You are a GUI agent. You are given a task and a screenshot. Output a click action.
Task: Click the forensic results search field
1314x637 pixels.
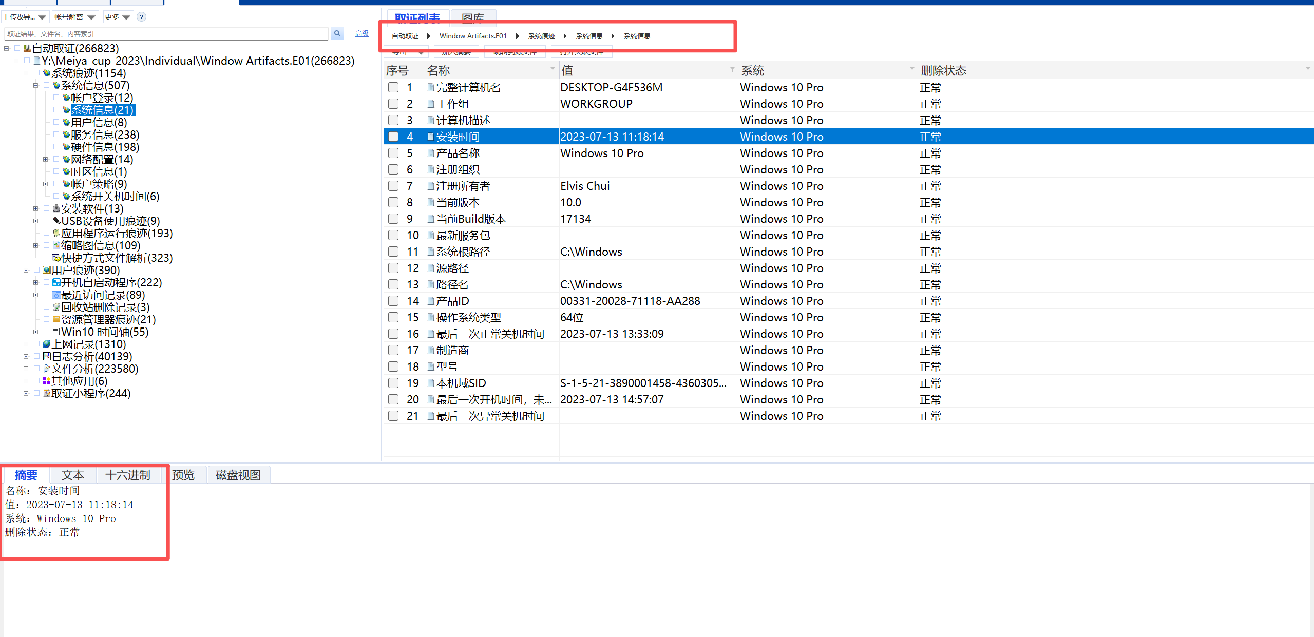tap(165, 34)
